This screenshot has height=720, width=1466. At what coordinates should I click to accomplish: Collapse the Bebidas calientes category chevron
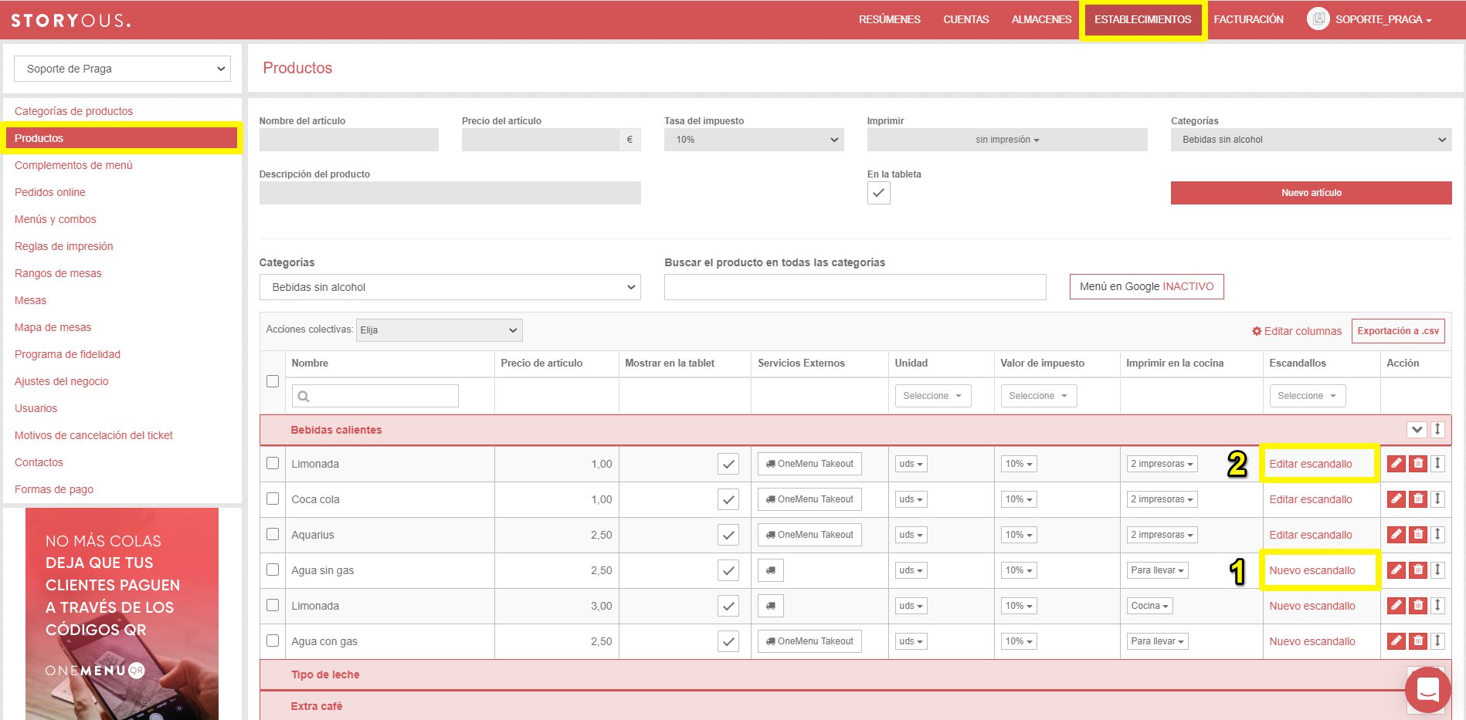coord(1417,429)
